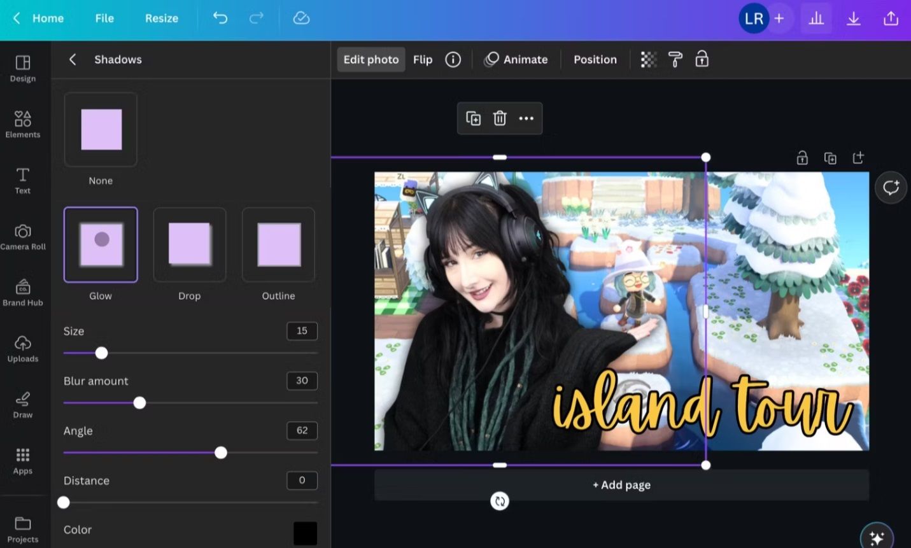Viewport: 911px width, 548px height.
Task: Expand the rotate control below the page
Action: (x=500, y=501)
